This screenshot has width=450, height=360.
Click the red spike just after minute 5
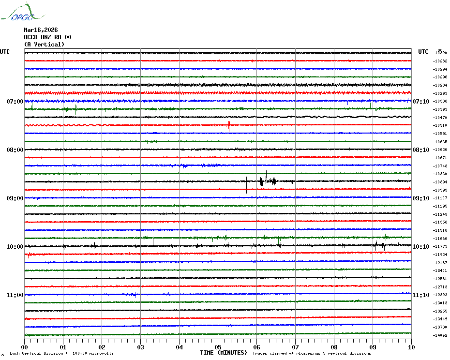point(229,125)
